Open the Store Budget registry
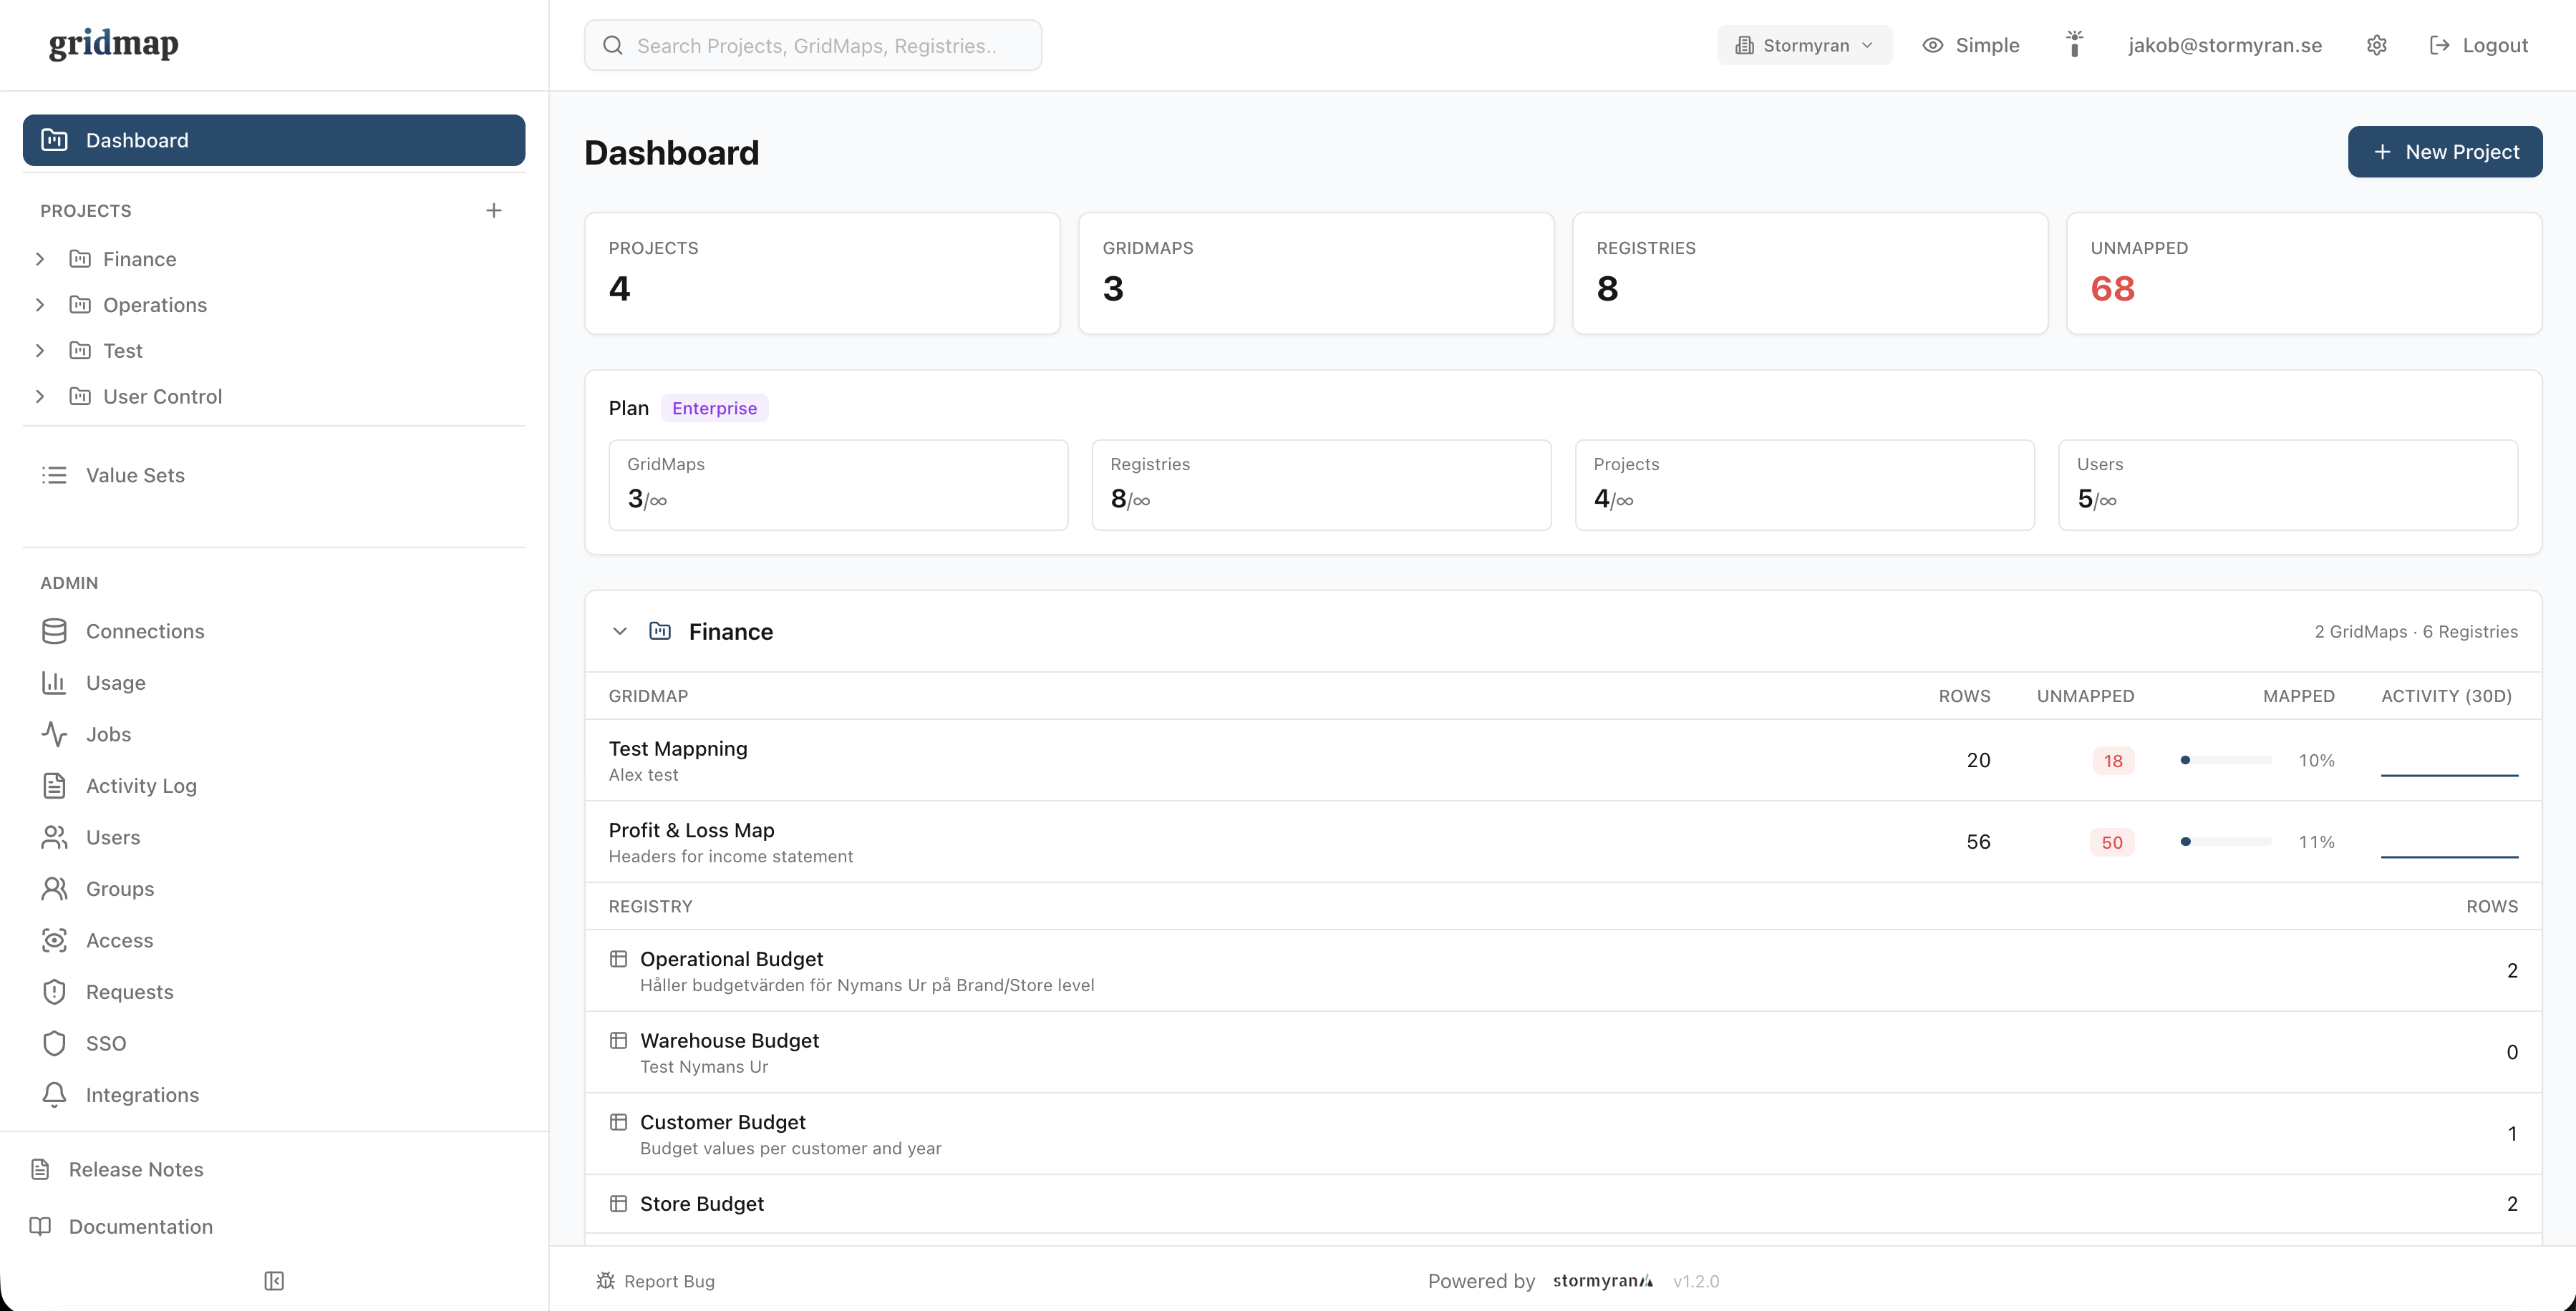The height and width of the screenshot is (1311, 2576). [1563, 1204]
